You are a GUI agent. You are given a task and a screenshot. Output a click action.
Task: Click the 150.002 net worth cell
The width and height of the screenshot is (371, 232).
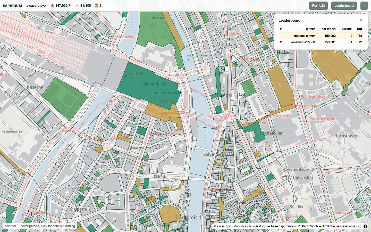330,36
